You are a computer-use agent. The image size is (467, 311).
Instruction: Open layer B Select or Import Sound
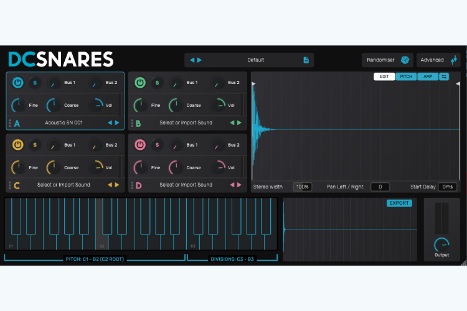point(186,123)
